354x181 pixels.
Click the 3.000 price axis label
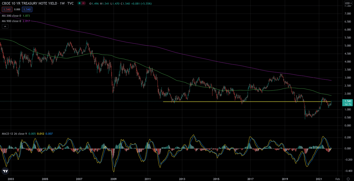(347, 77)
